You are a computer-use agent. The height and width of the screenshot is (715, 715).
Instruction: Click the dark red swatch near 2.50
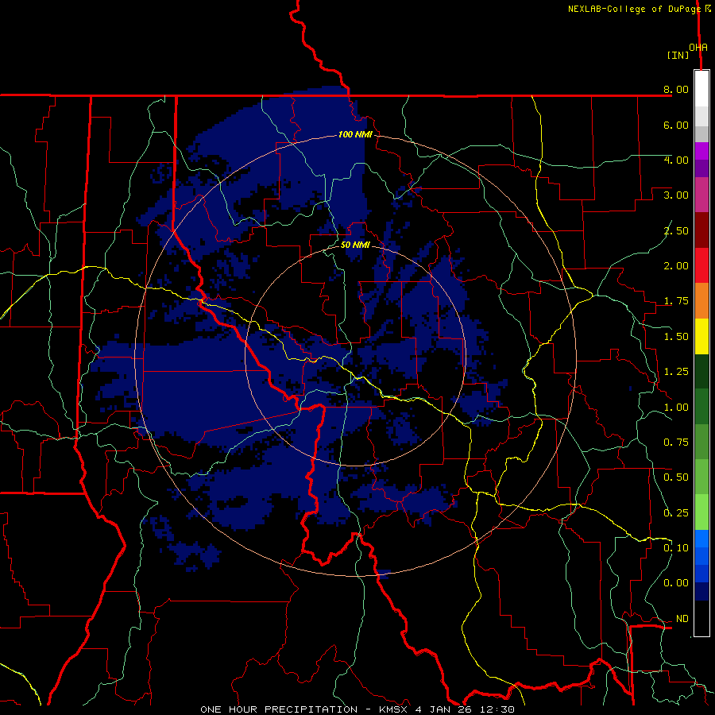tap(701, 230)
